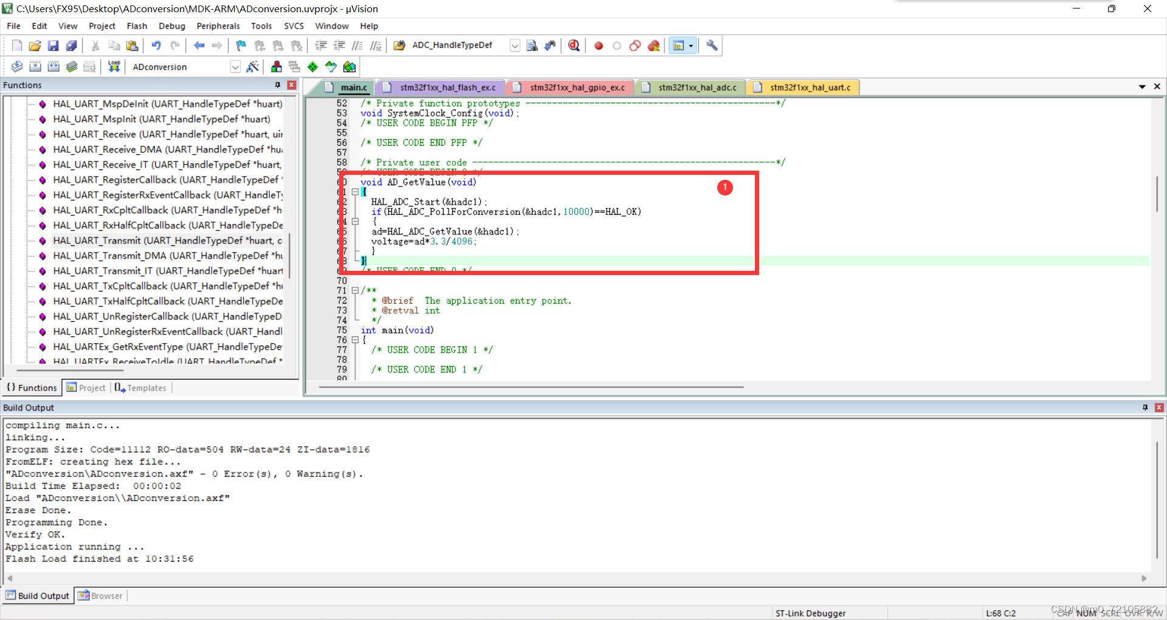Kill all breakpoints in program
The image size is (1167, 620).
pyautogui.click(x=653, y=46)
